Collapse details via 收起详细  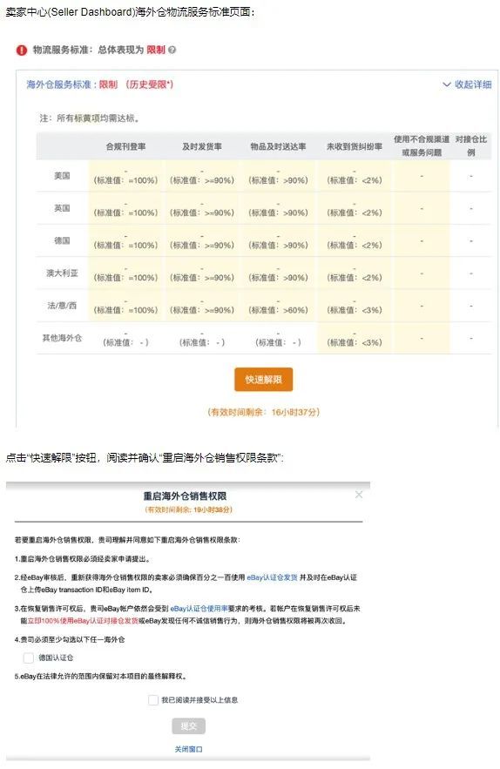click(473, 84)
